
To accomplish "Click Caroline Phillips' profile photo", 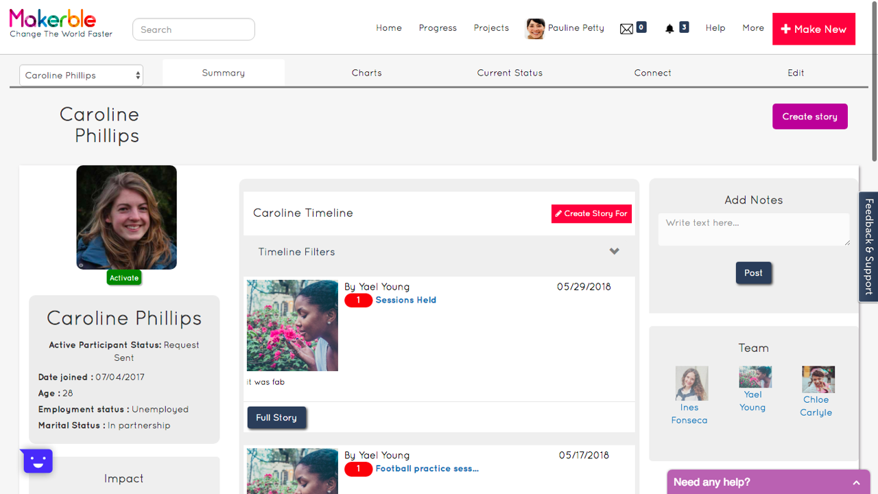I will click(126, 217).
